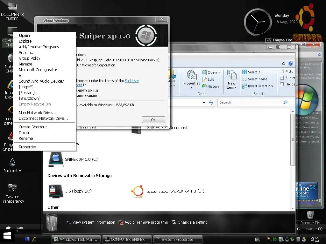This screenshot has height=244, width=326.
Task: Open the End-User license link
Action: (132, 81)
